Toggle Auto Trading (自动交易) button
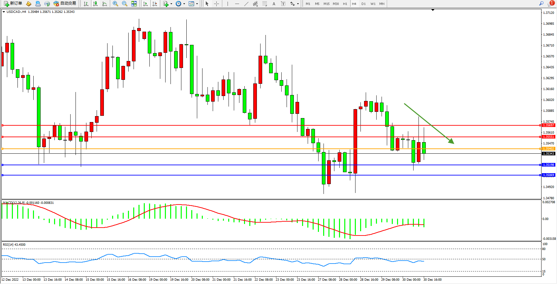The width and height of the screenshot is (557, 284). pos(65,4)
